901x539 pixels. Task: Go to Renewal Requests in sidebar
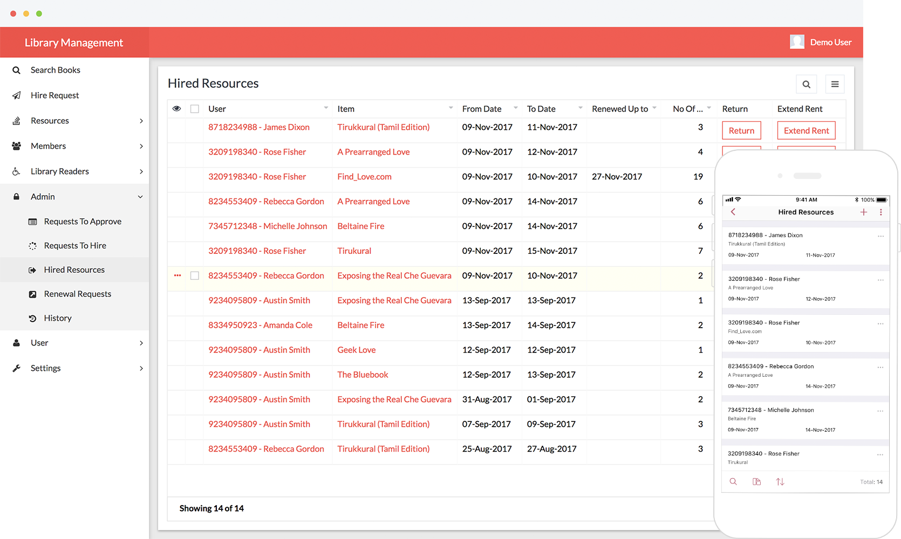(77, 294)
